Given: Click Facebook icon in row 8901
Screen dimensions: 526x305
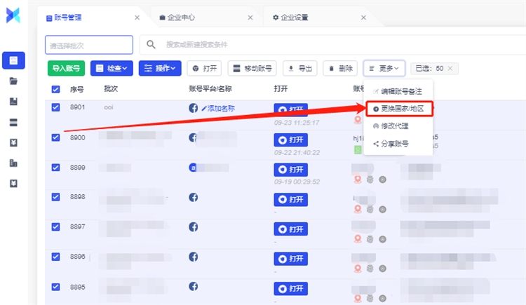Looking at the screenshot, I should coord(193,108).
